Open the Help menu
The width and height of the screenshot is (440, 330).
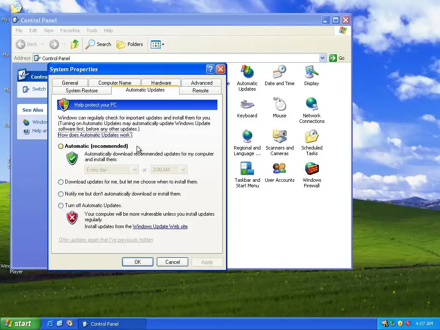pyautogui.click(x=108, y=31)
